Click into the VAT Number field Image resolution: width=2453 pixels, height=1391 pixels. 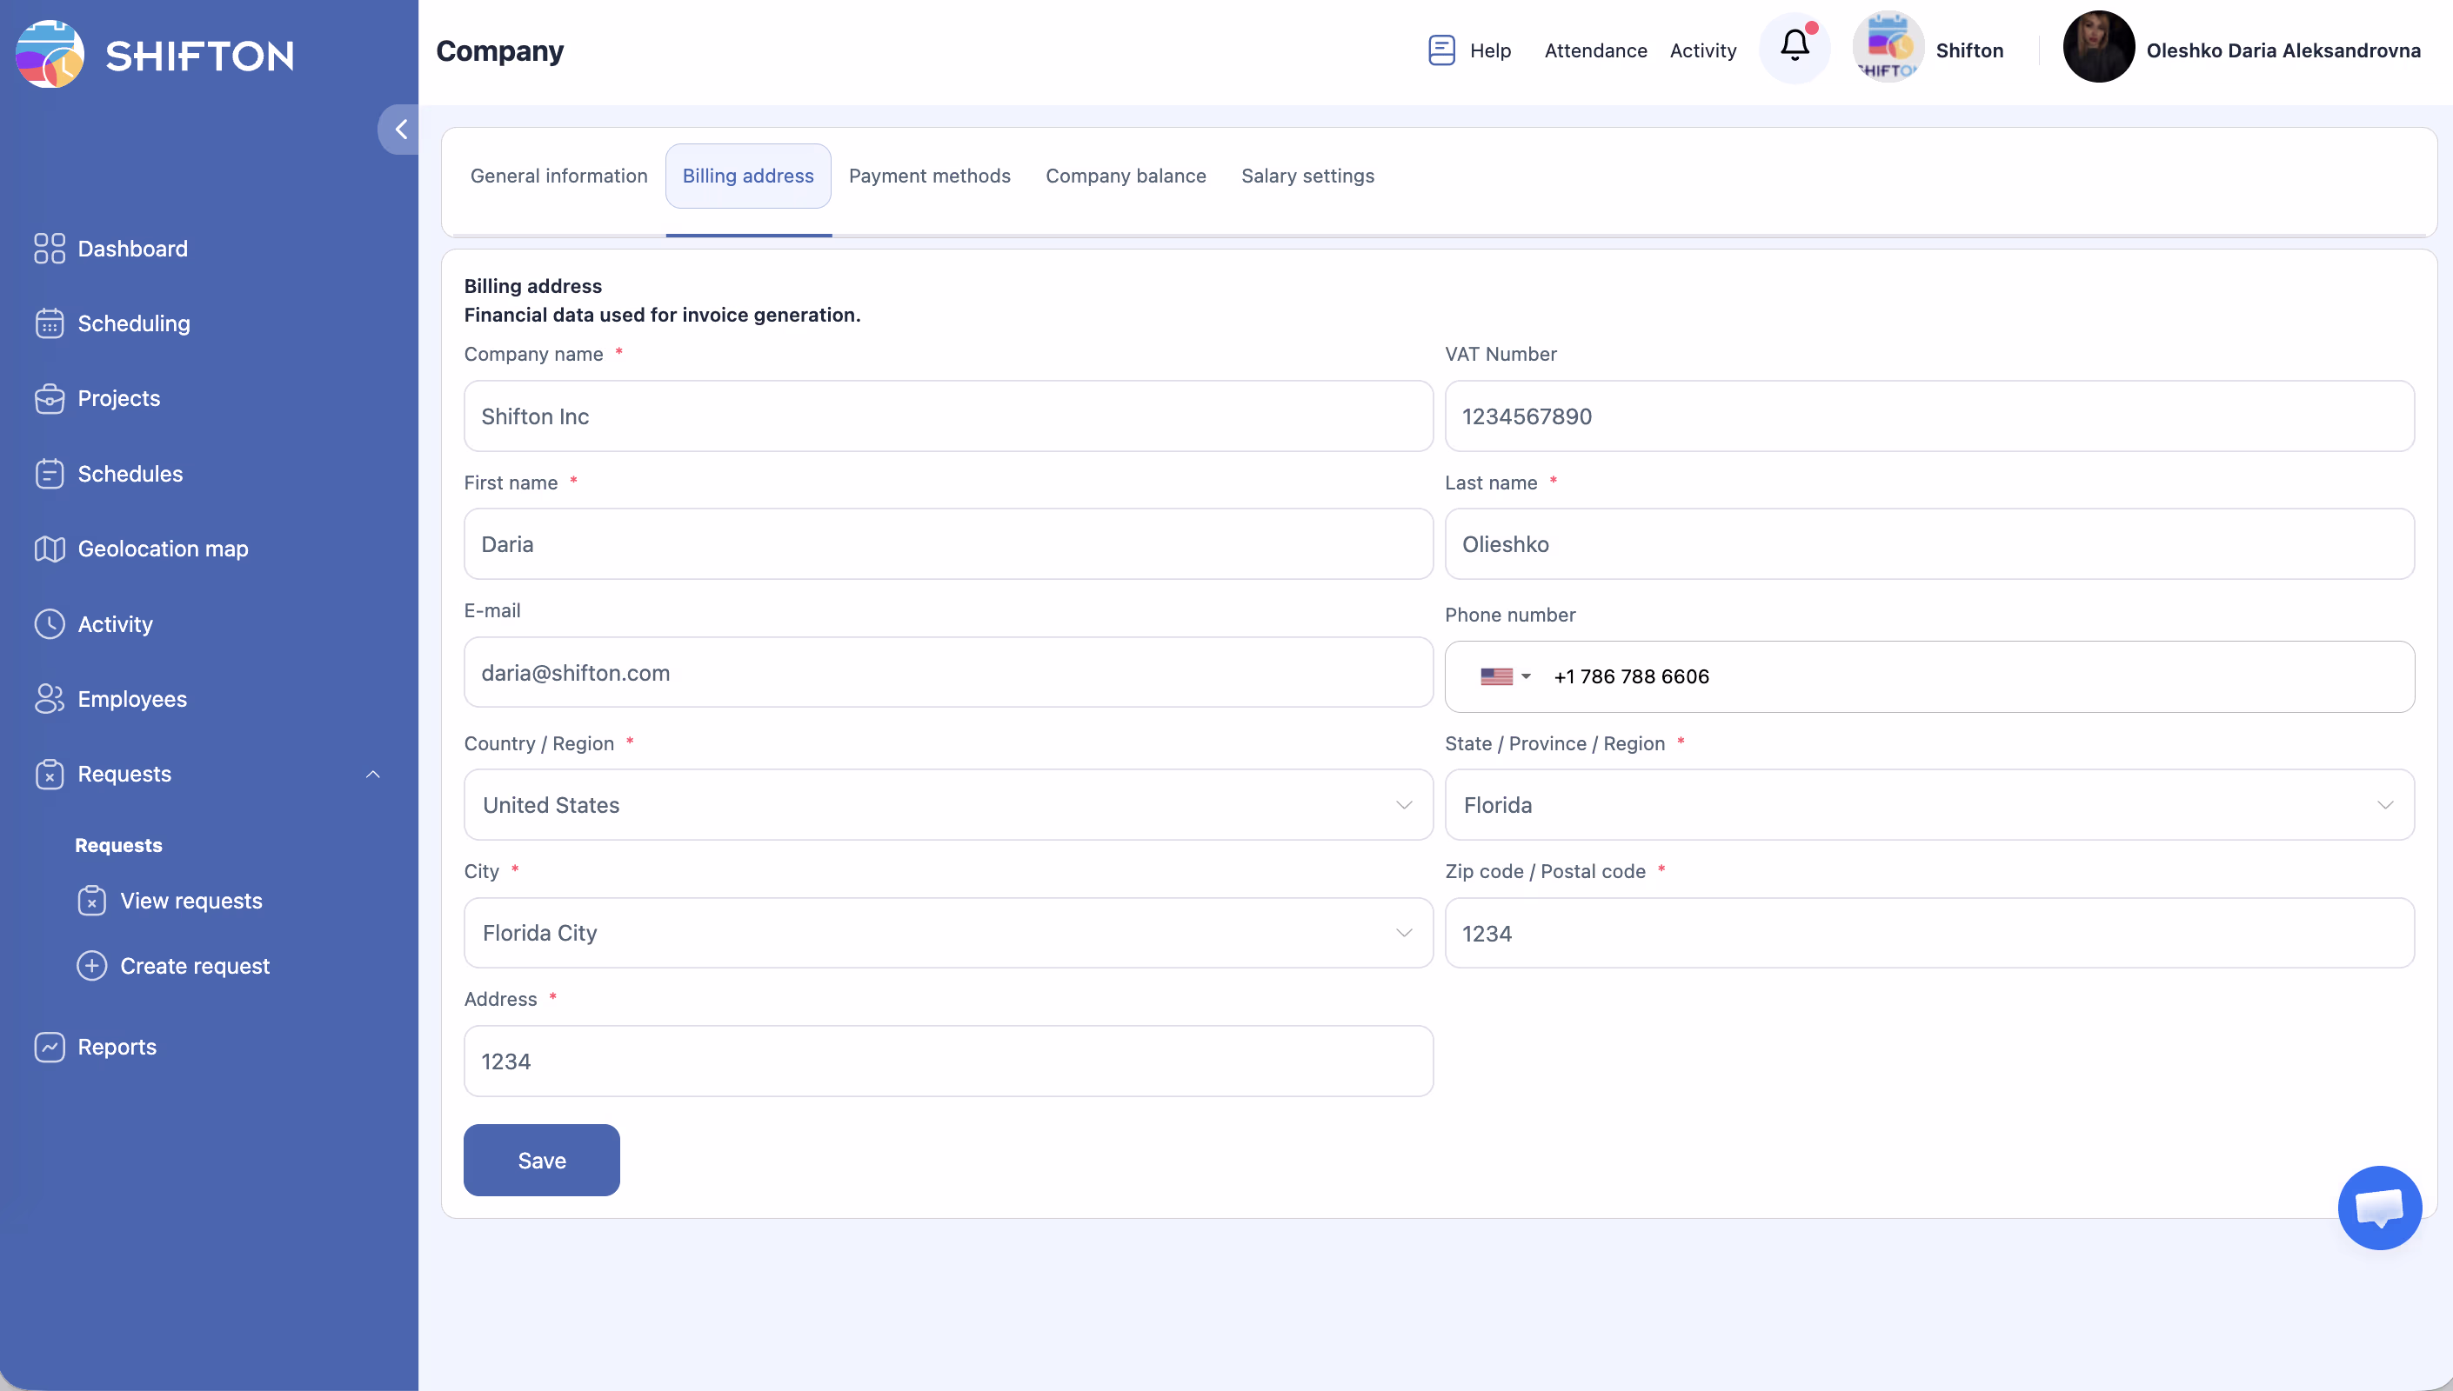coord(1928,416)
